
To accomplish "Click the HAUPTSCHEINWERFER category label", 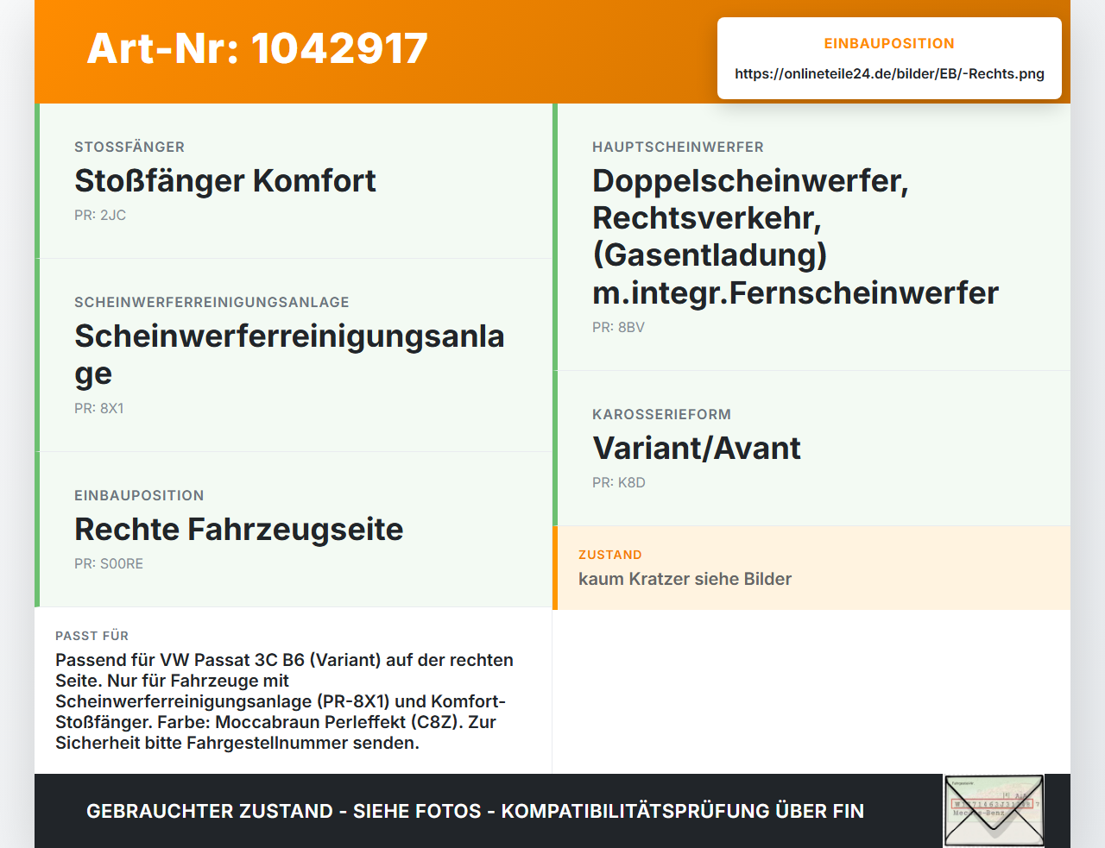I will pyautogui.click(x=678, y=147).
